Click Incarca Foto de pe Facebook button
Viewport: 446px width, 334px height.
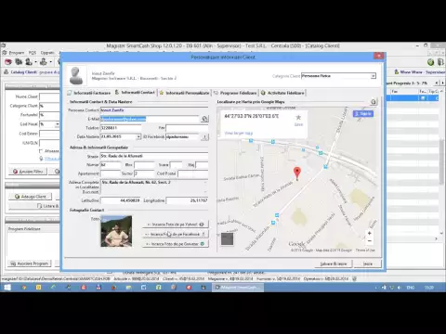176,234
